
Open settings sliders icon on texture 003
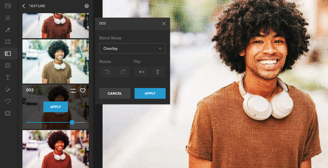point(73,91)
